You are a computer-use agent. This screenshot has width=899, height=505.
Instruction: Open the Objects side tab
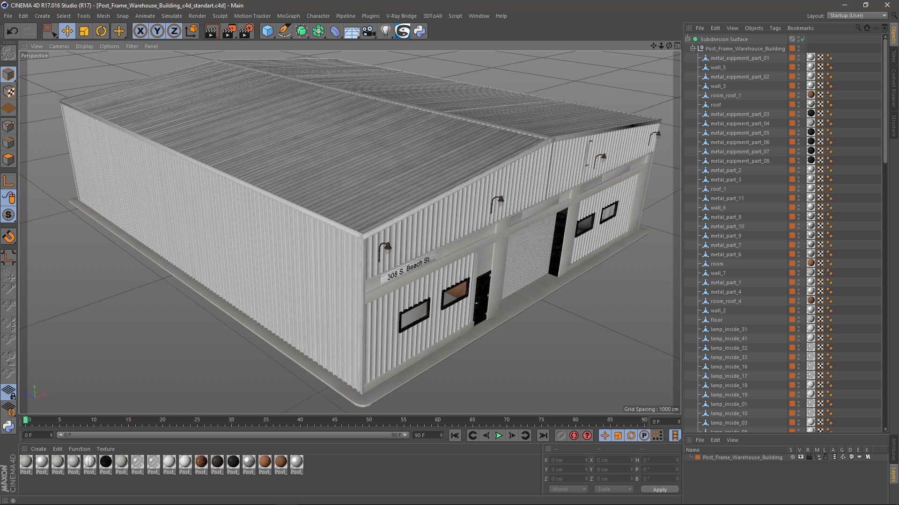click(893, 36)
